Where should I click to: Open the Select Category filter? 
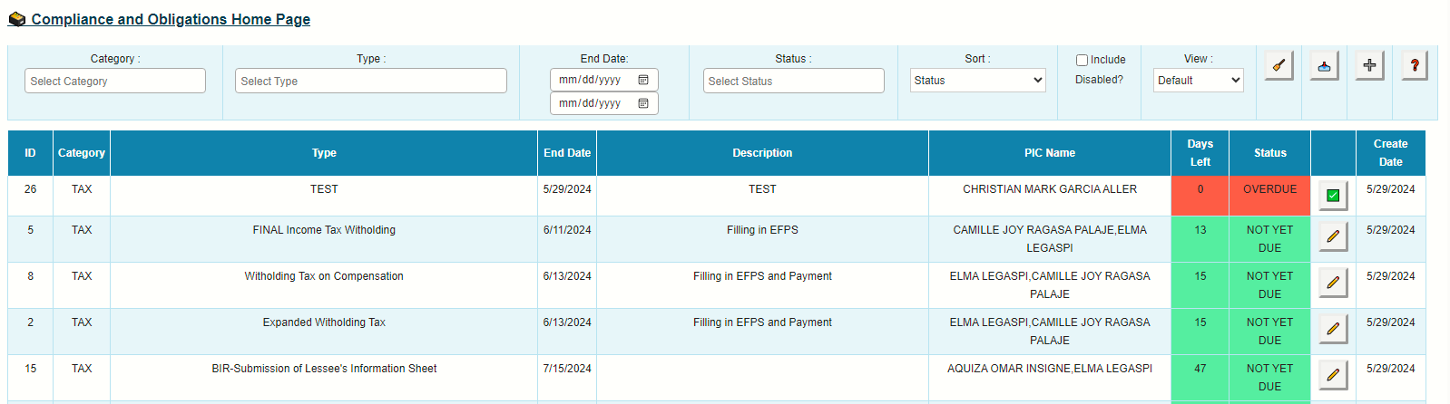click(115, 82)
